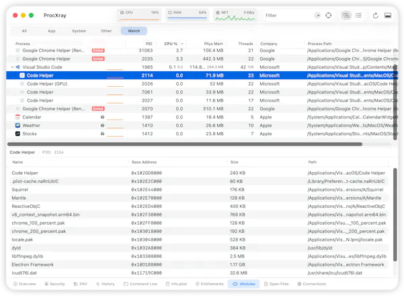
Task: Open the Command Line tab
Action: [x=140, y=284]
